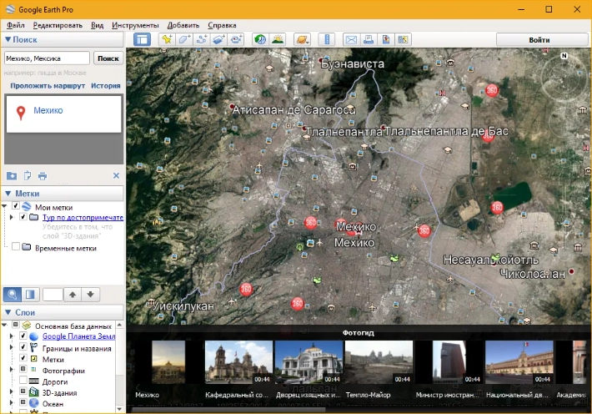Email the view with envelope icon
This screenshot has width=592, height=414.
click(351, 39)
